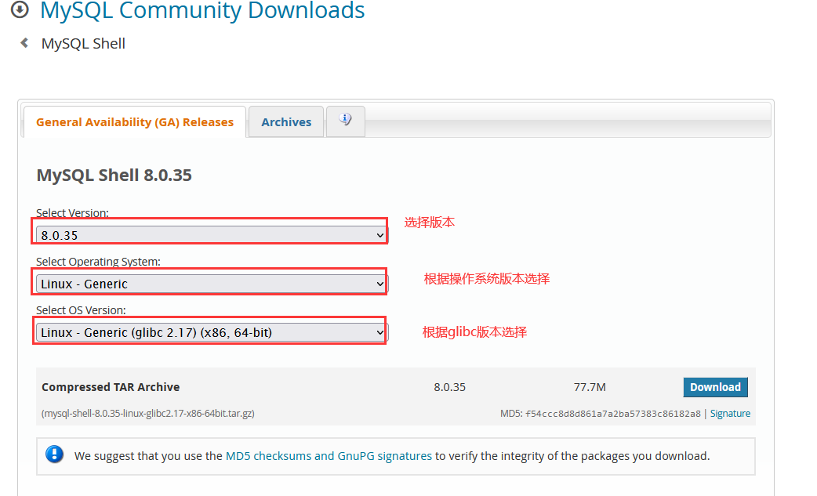817x496 pixels.
Task: Click the mysql-shell tar.gz file name
Action: point(148,413)
